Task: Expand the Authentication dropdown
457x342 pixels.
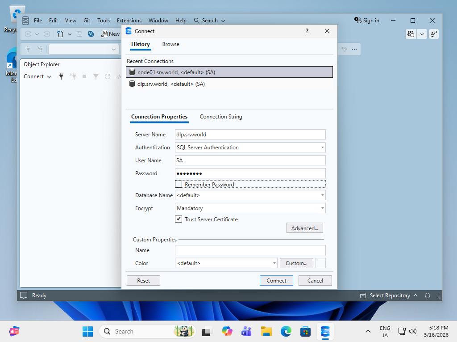Action: (x=322, y=148)
